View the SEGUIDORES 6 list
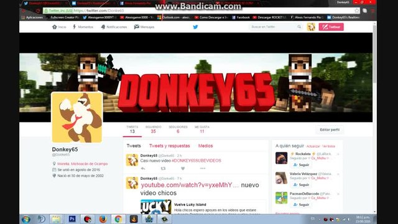Image resolution: width=398 pixels, height=224 pixels. 178,129
